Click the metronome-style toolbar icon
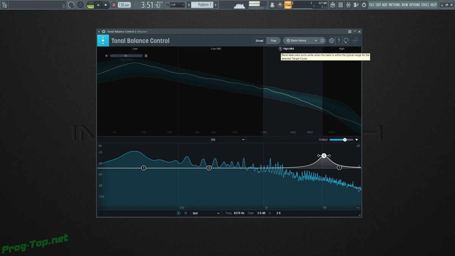This screenshot has height=256, width=455. [280, 5]
